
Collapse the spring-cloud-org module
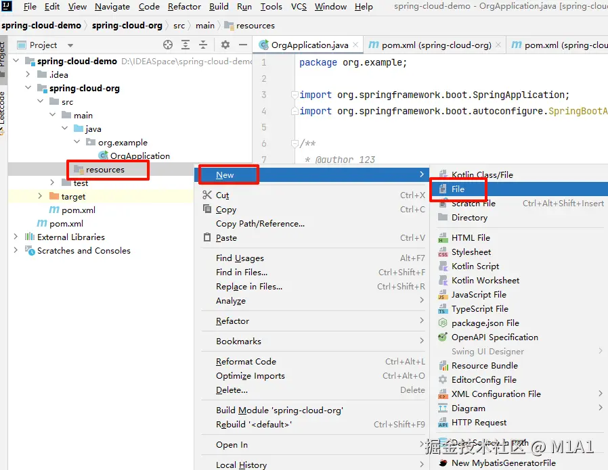[x=28, y=87]
